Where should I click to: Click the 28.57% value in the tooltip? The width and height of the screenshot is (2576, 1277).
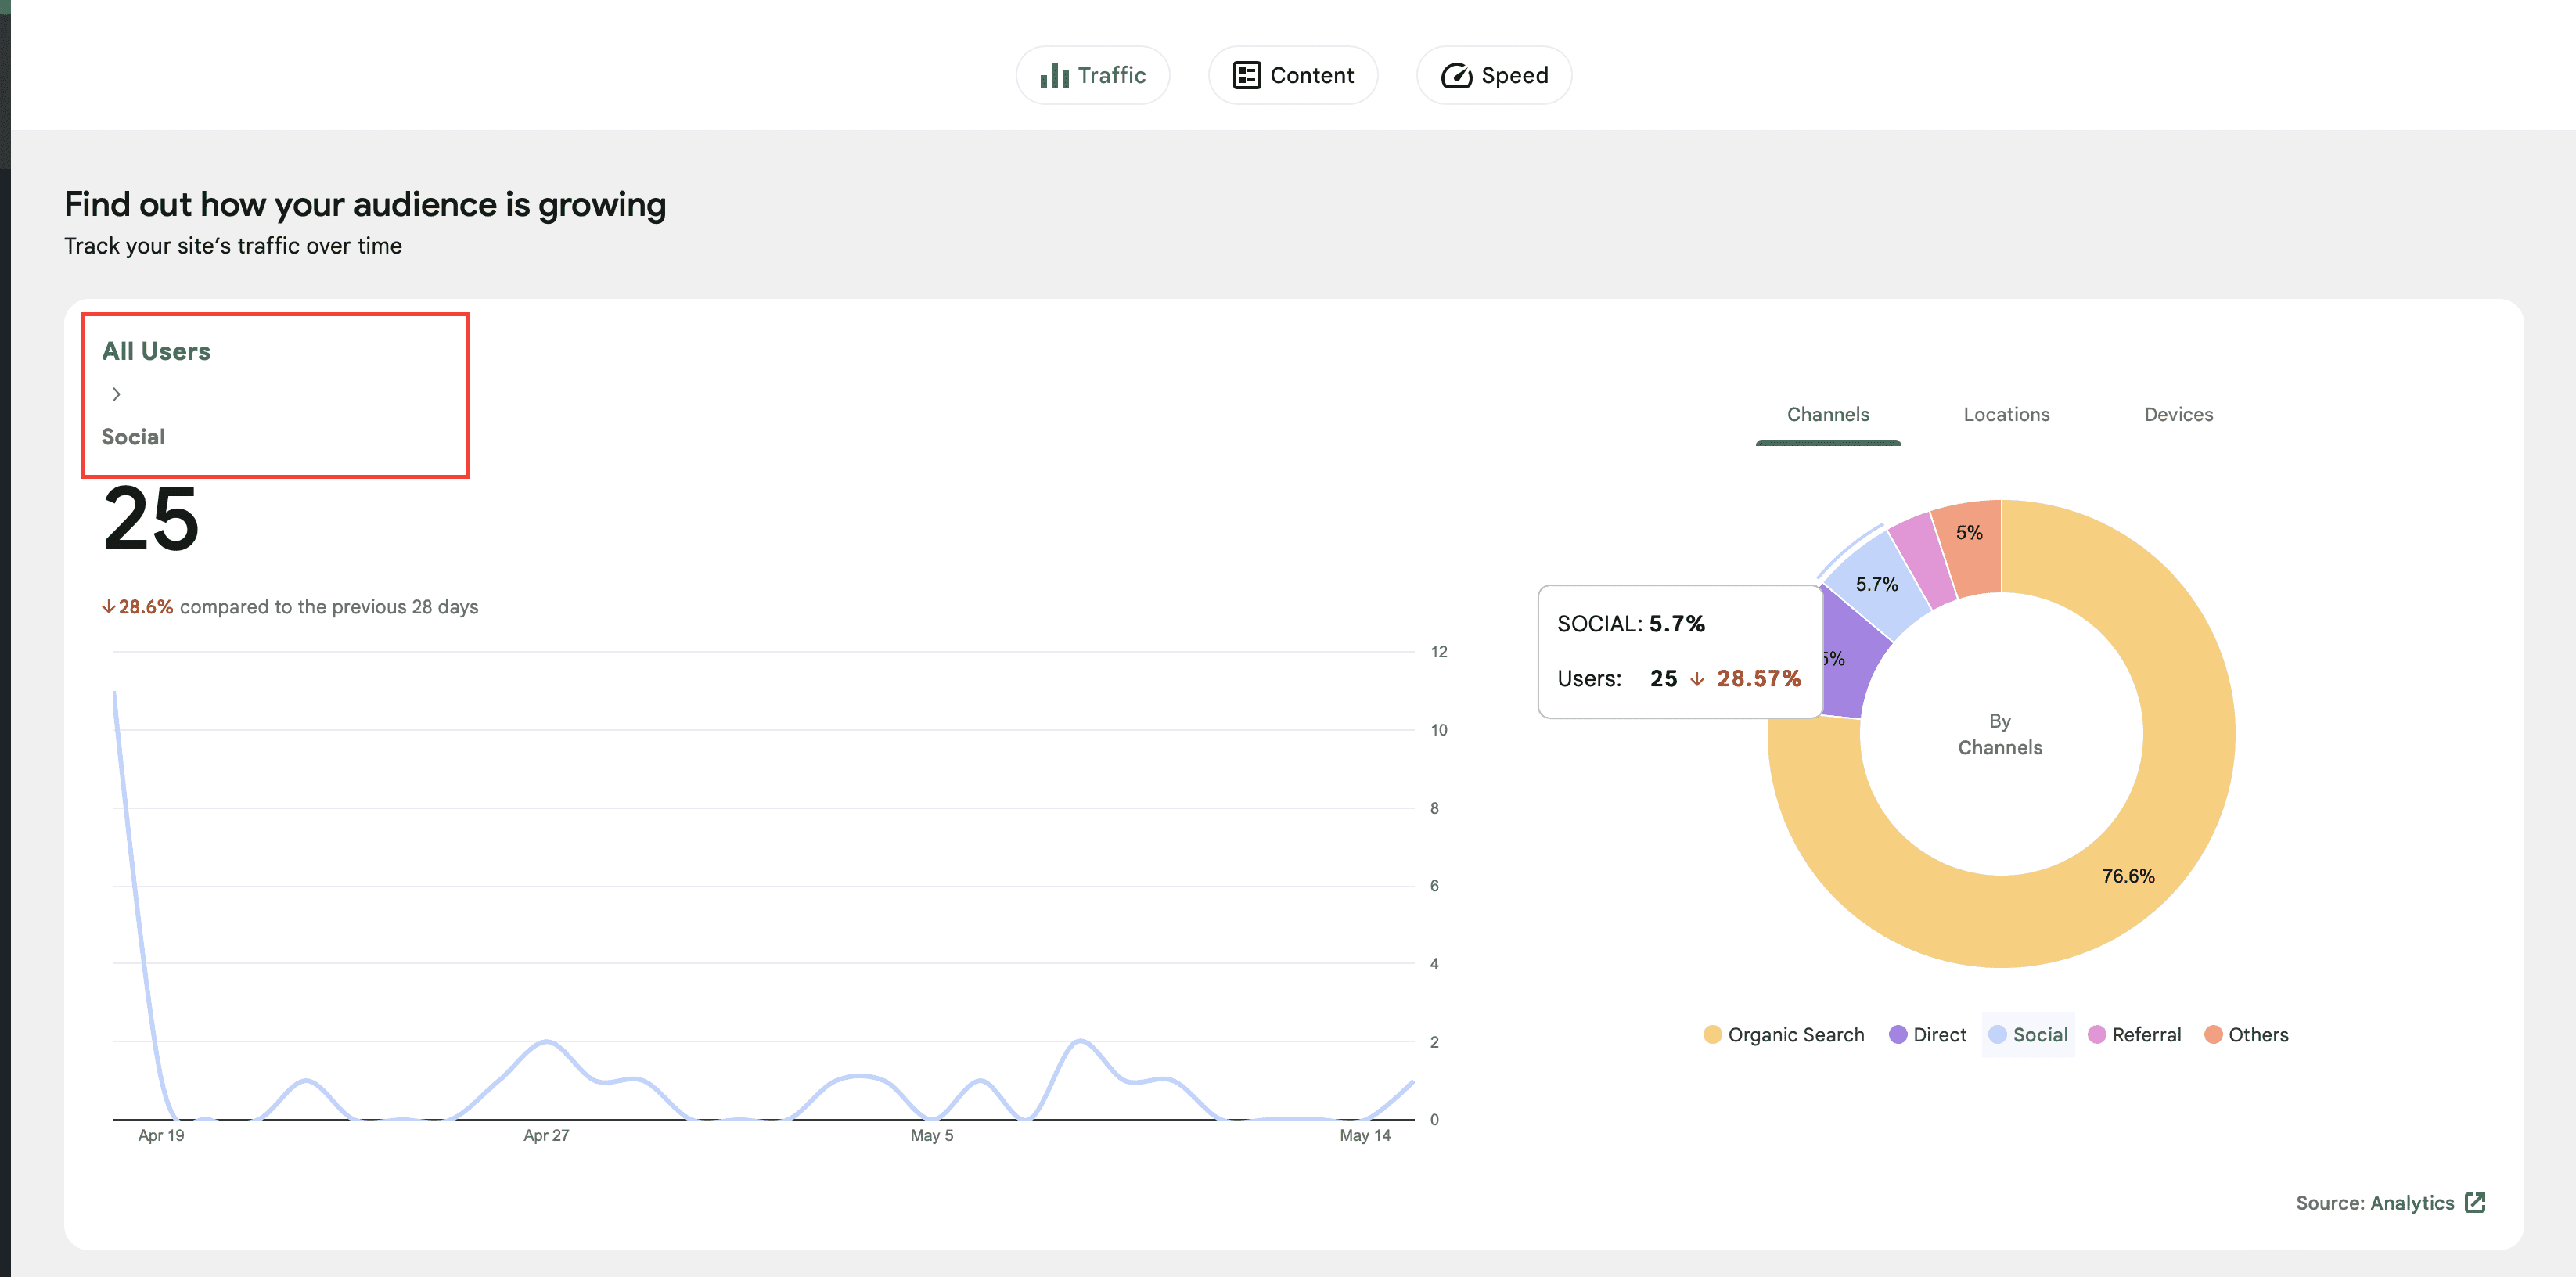[1759, 678]
